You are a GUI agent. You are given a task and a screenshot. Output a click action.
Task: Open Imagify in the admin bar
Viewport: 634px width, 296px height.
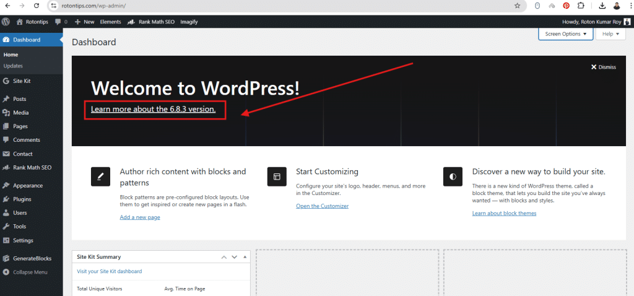(189, 22)
